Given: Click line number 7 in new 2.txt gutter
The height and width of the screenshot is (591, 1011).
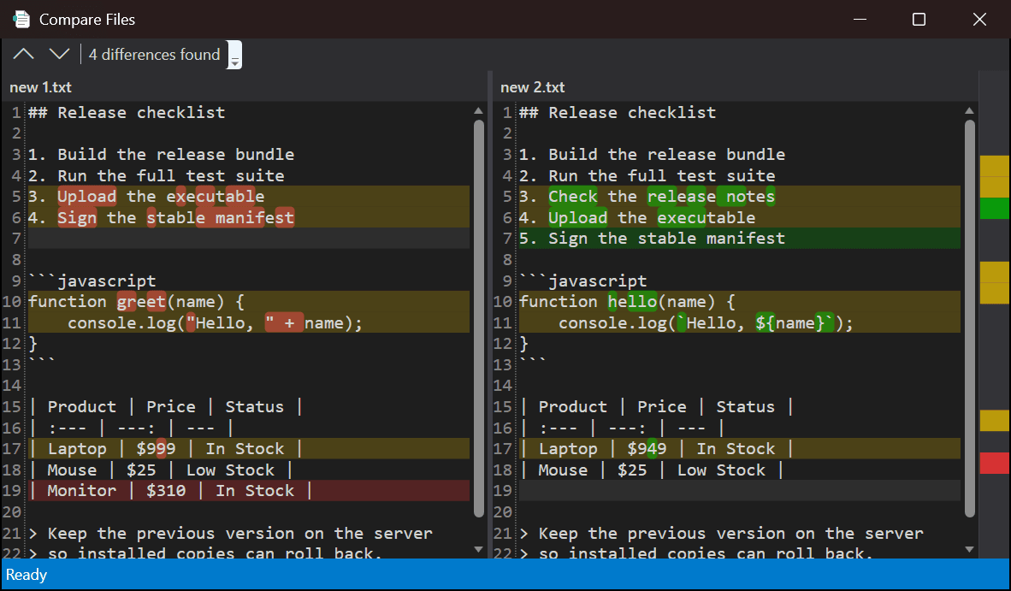Looking at the screenshot, I should click(507, 239).
